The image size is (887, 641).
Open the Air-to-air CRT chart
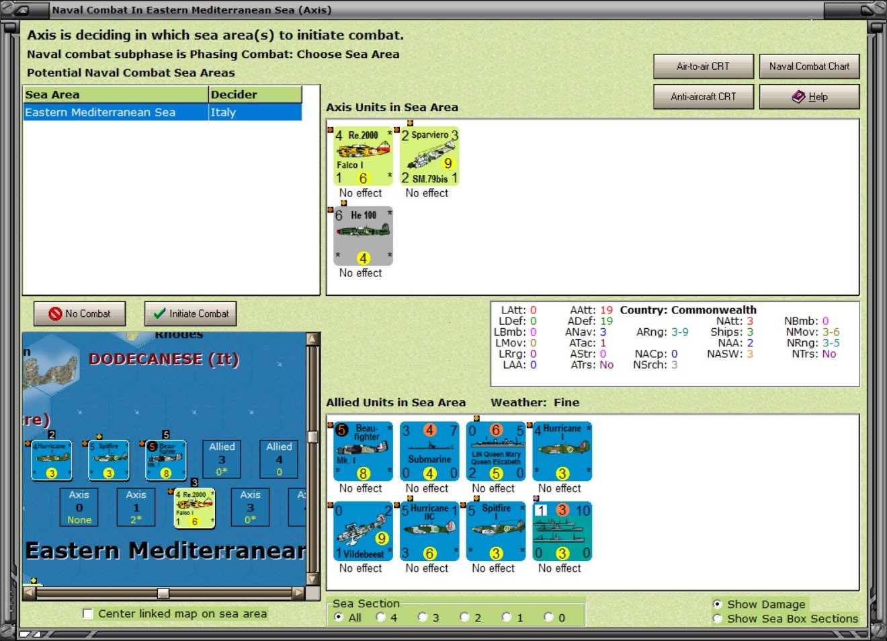click(x=704, y=67)
